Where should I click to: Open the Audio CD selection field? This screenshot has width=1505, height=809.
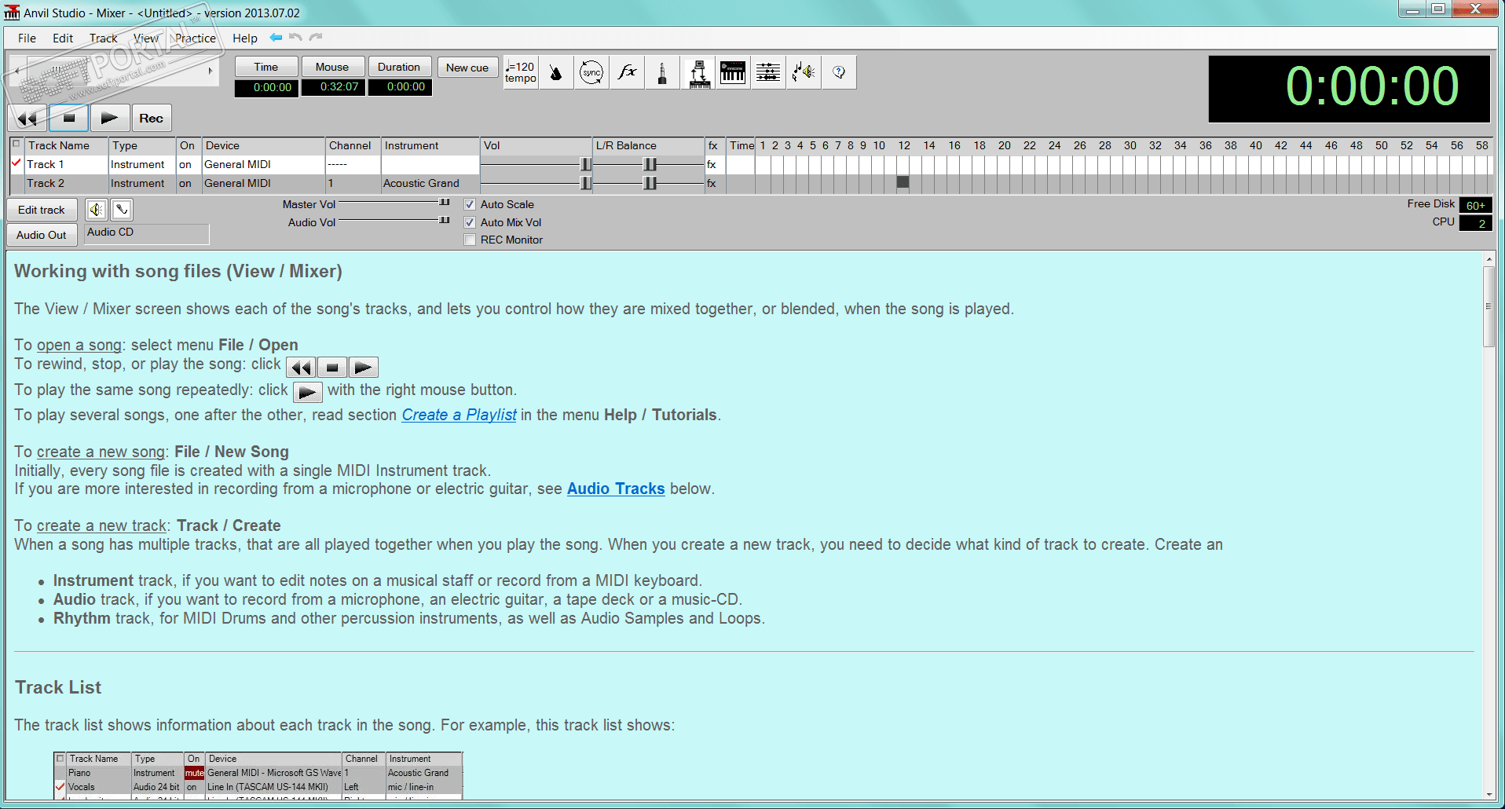(x=146, y=233)
